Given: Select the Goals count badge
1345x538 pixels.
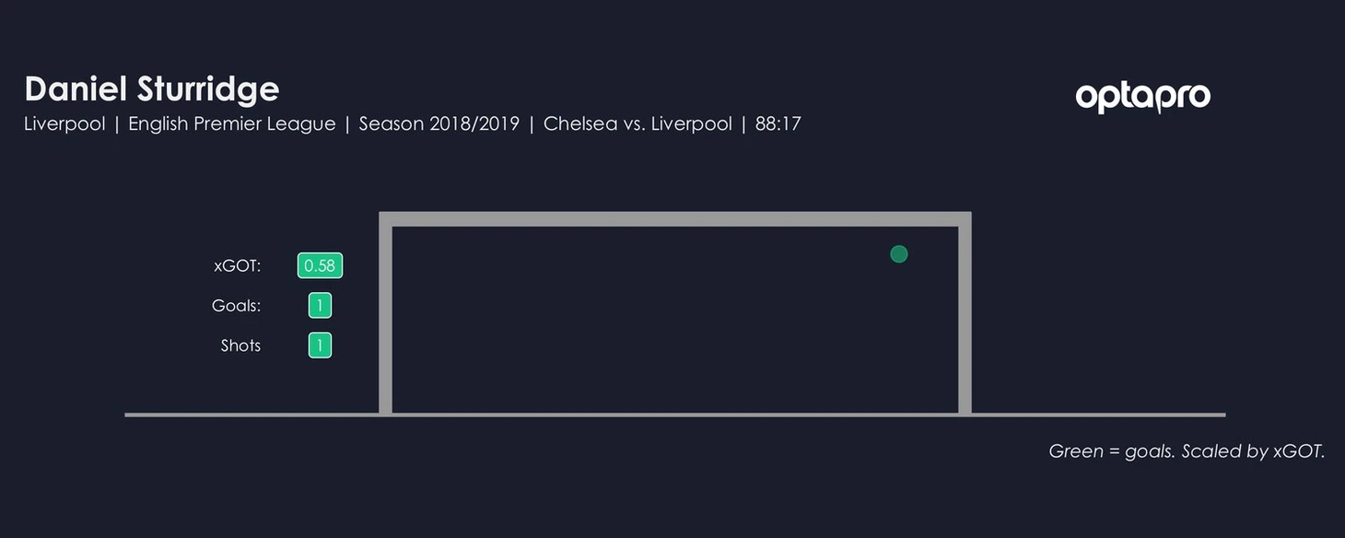Looking at the screenshot, I should tap(320, 306).
